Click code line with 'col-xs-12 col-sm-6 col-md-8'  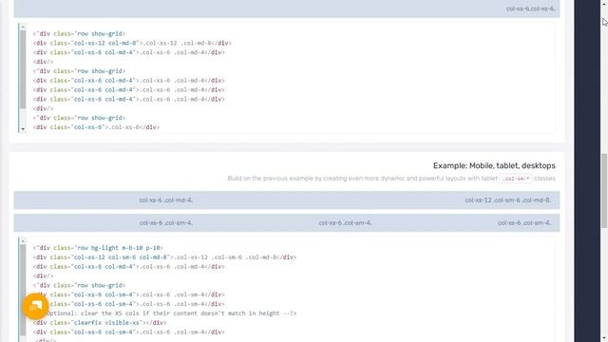click(164, 257)
